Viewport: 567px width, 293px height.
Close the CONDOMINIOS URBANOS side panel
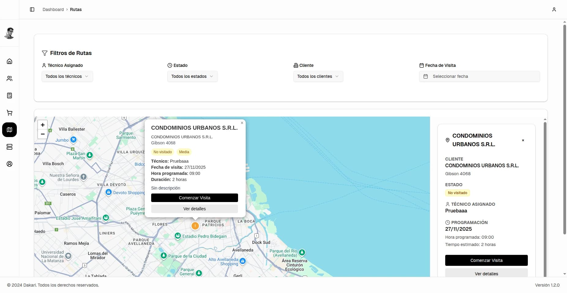523,140
